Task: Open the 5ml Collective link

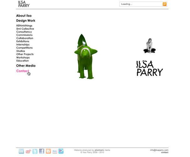Action: tap(25, 29)
